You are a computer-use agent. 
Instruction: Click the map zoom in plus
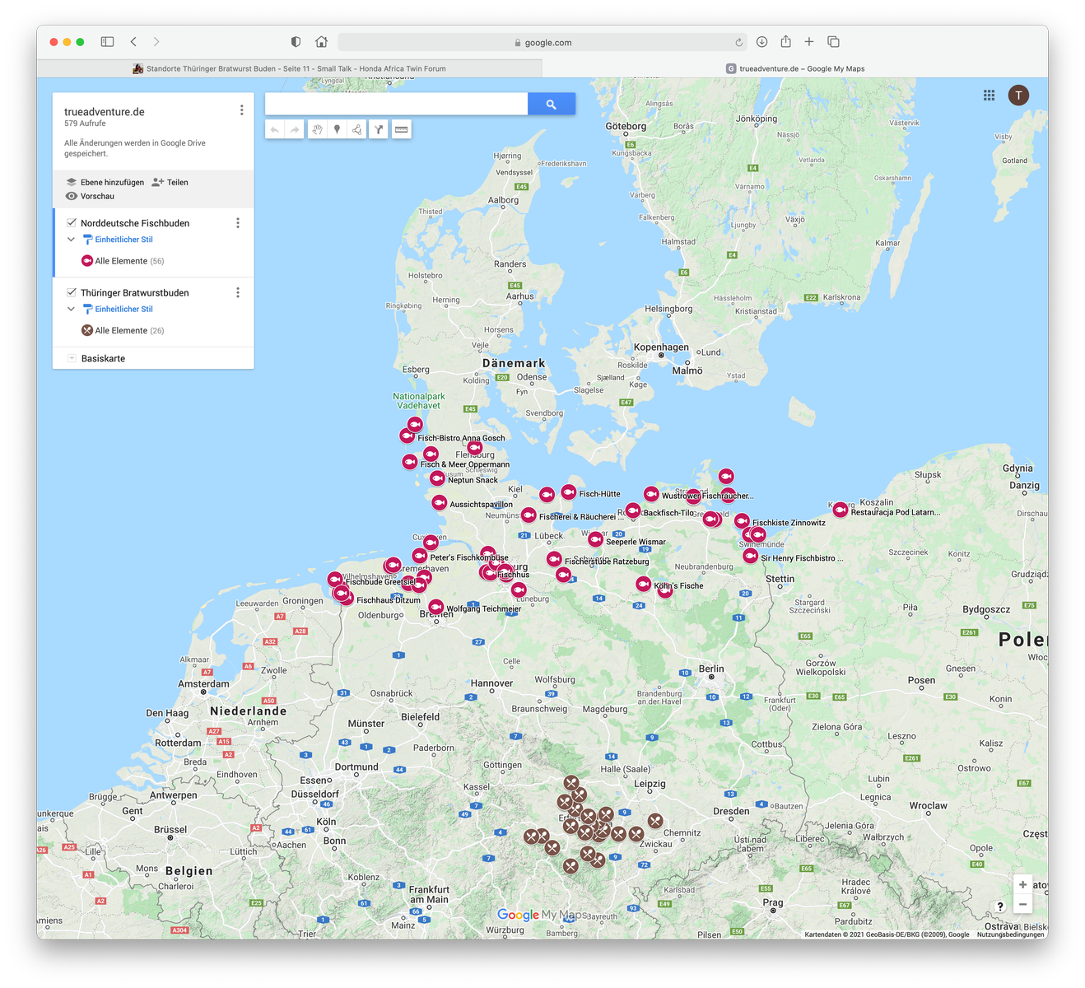(1022, 884)
